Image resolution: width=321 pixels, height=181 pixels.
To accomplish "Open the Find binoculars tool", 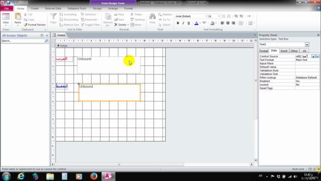I will (x=152, y=17).
